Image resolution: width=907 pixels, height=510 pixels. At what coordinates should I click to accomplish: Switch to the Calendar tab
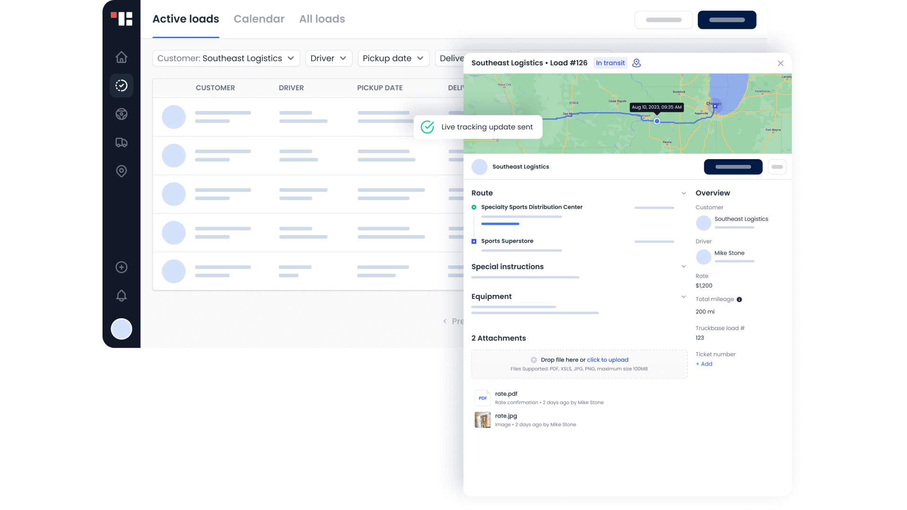(x=259, y=19)
